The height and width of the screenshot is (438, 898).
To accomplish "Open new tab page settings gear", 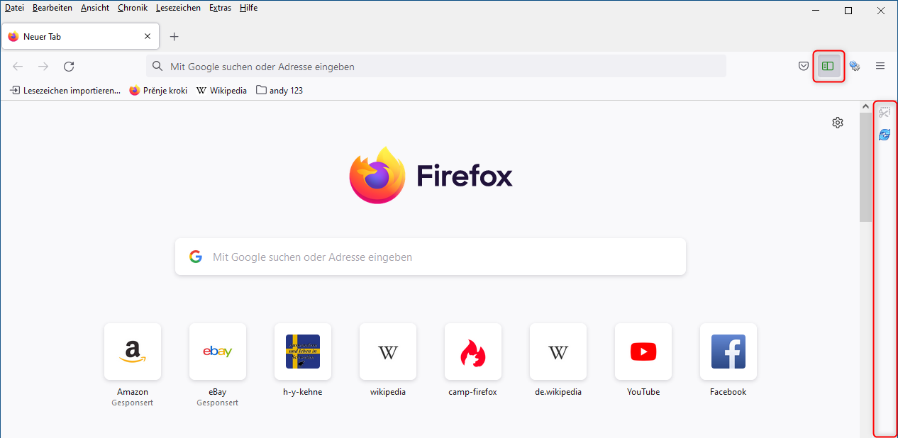I will [x=838, y=123].
